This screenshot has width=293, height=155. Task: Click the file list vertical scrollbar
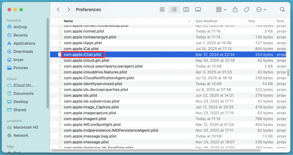(288, 73)
